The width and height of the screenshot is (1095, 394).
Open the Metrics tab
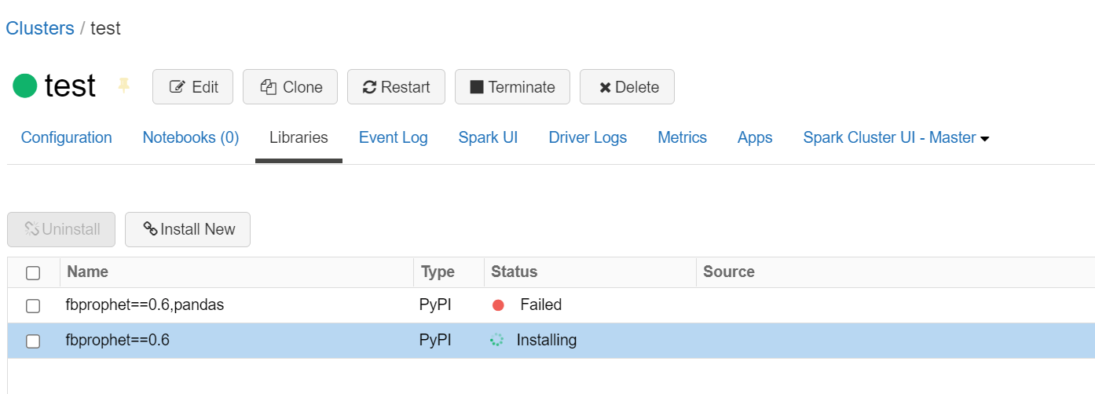click(x=682, y=137)
